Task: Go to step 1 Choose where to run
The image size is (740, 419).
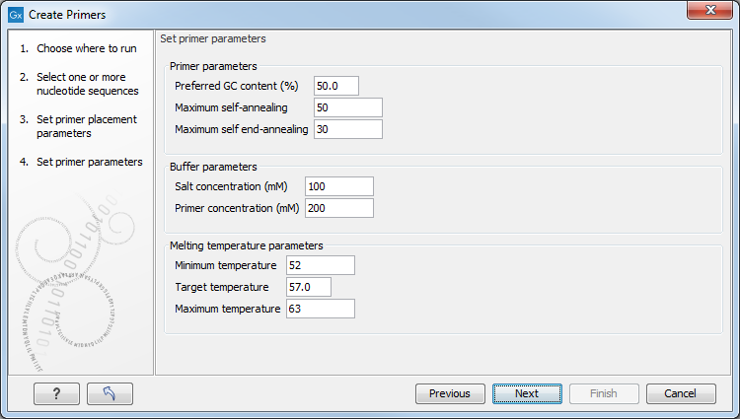Action: pyautogui.click(x=78, y=48)
